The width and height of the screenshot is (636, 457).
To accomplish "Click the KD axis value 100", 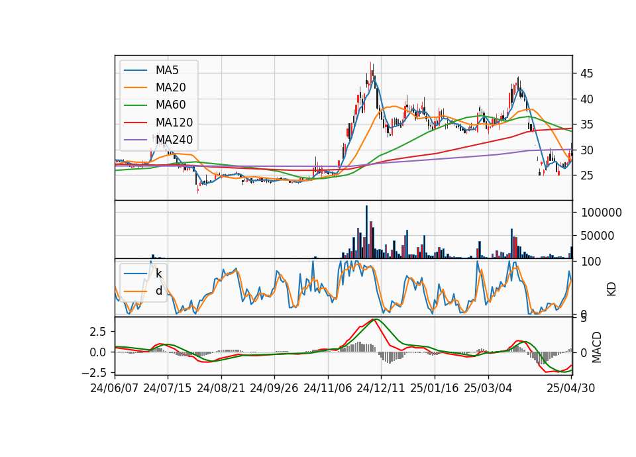I will pos(590,262).
